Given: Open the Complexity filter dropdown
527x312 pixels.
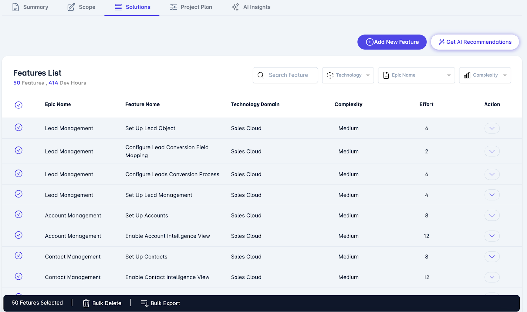Looking at the screenshot, I should click(485, 75).
